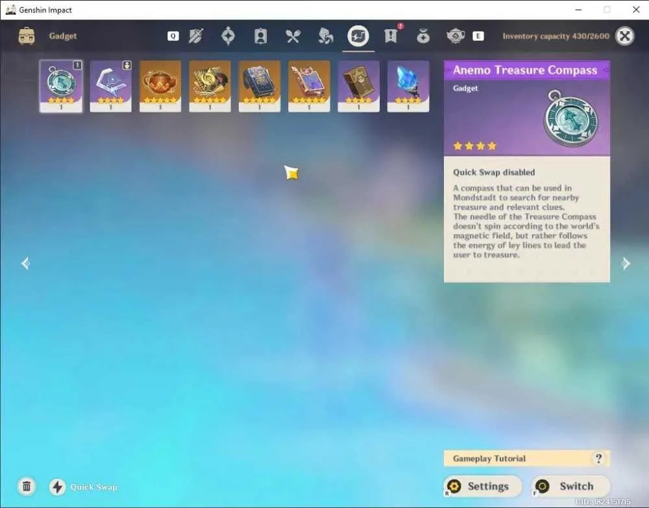
Task: Open the Gameplay Tutorial bar
Action: pos(526,458)
